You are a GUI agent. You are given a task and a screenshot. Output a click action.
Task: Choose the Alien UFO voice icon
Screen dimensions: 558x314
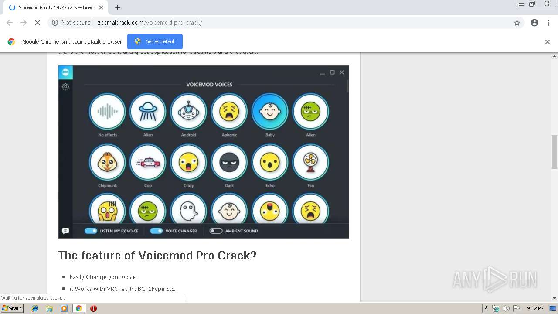click(148, 112)
